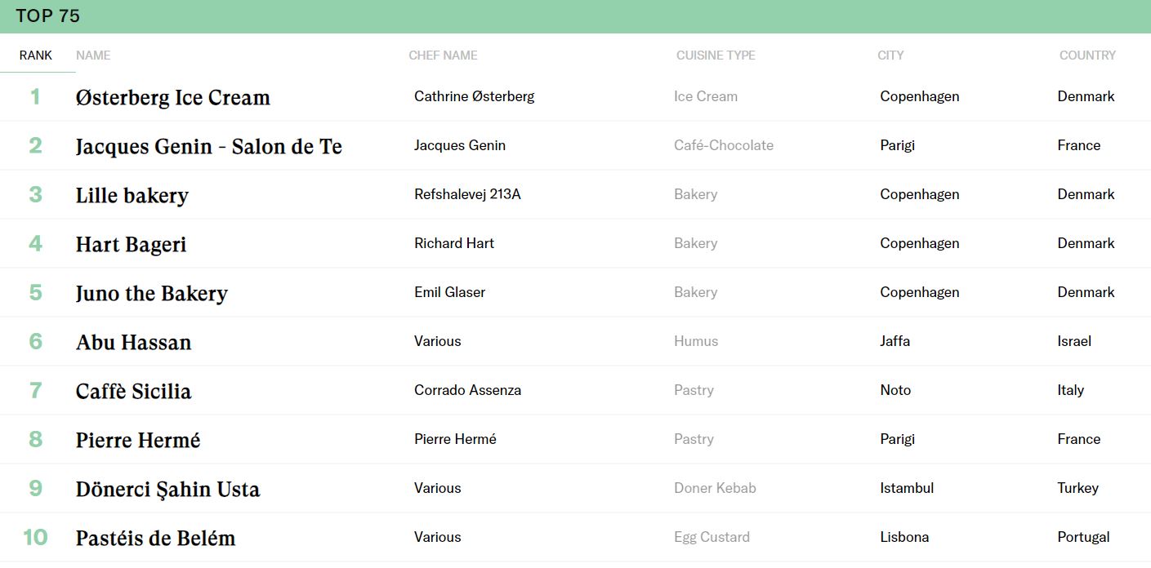Click the City column header
The image size is (1151, 568).
point(890,55)
